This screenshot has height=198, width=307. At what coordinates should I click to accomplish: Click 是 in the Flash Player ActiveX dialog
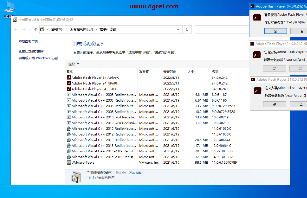[x=276, y=31]
